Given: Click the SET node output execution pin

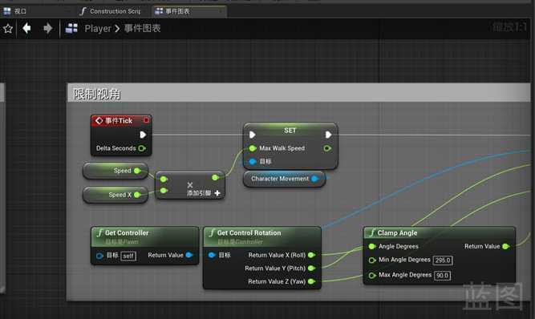Looking at the screenshot, I should pos(328,135).
